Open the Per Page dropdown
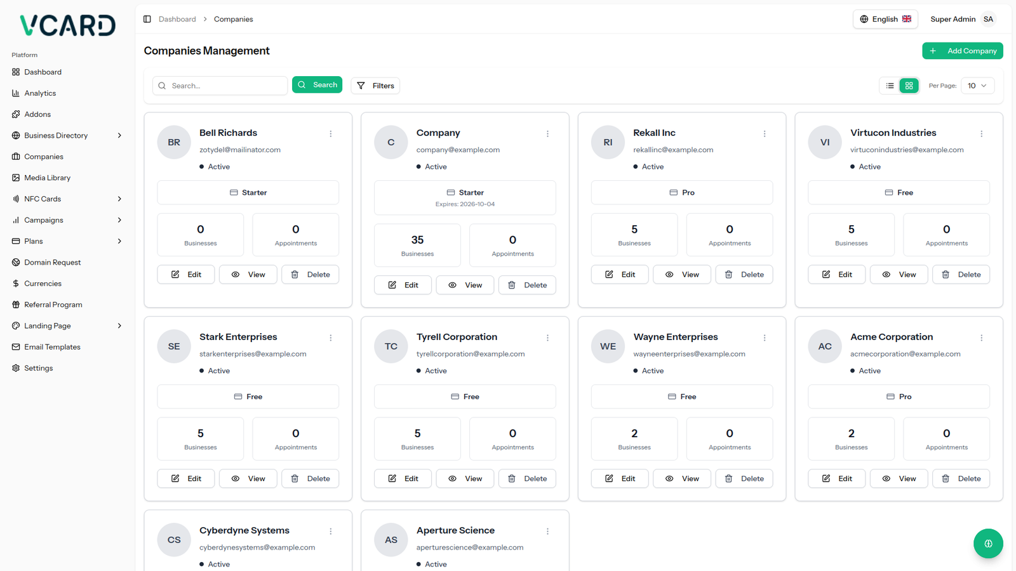 [x=977, y=86]
